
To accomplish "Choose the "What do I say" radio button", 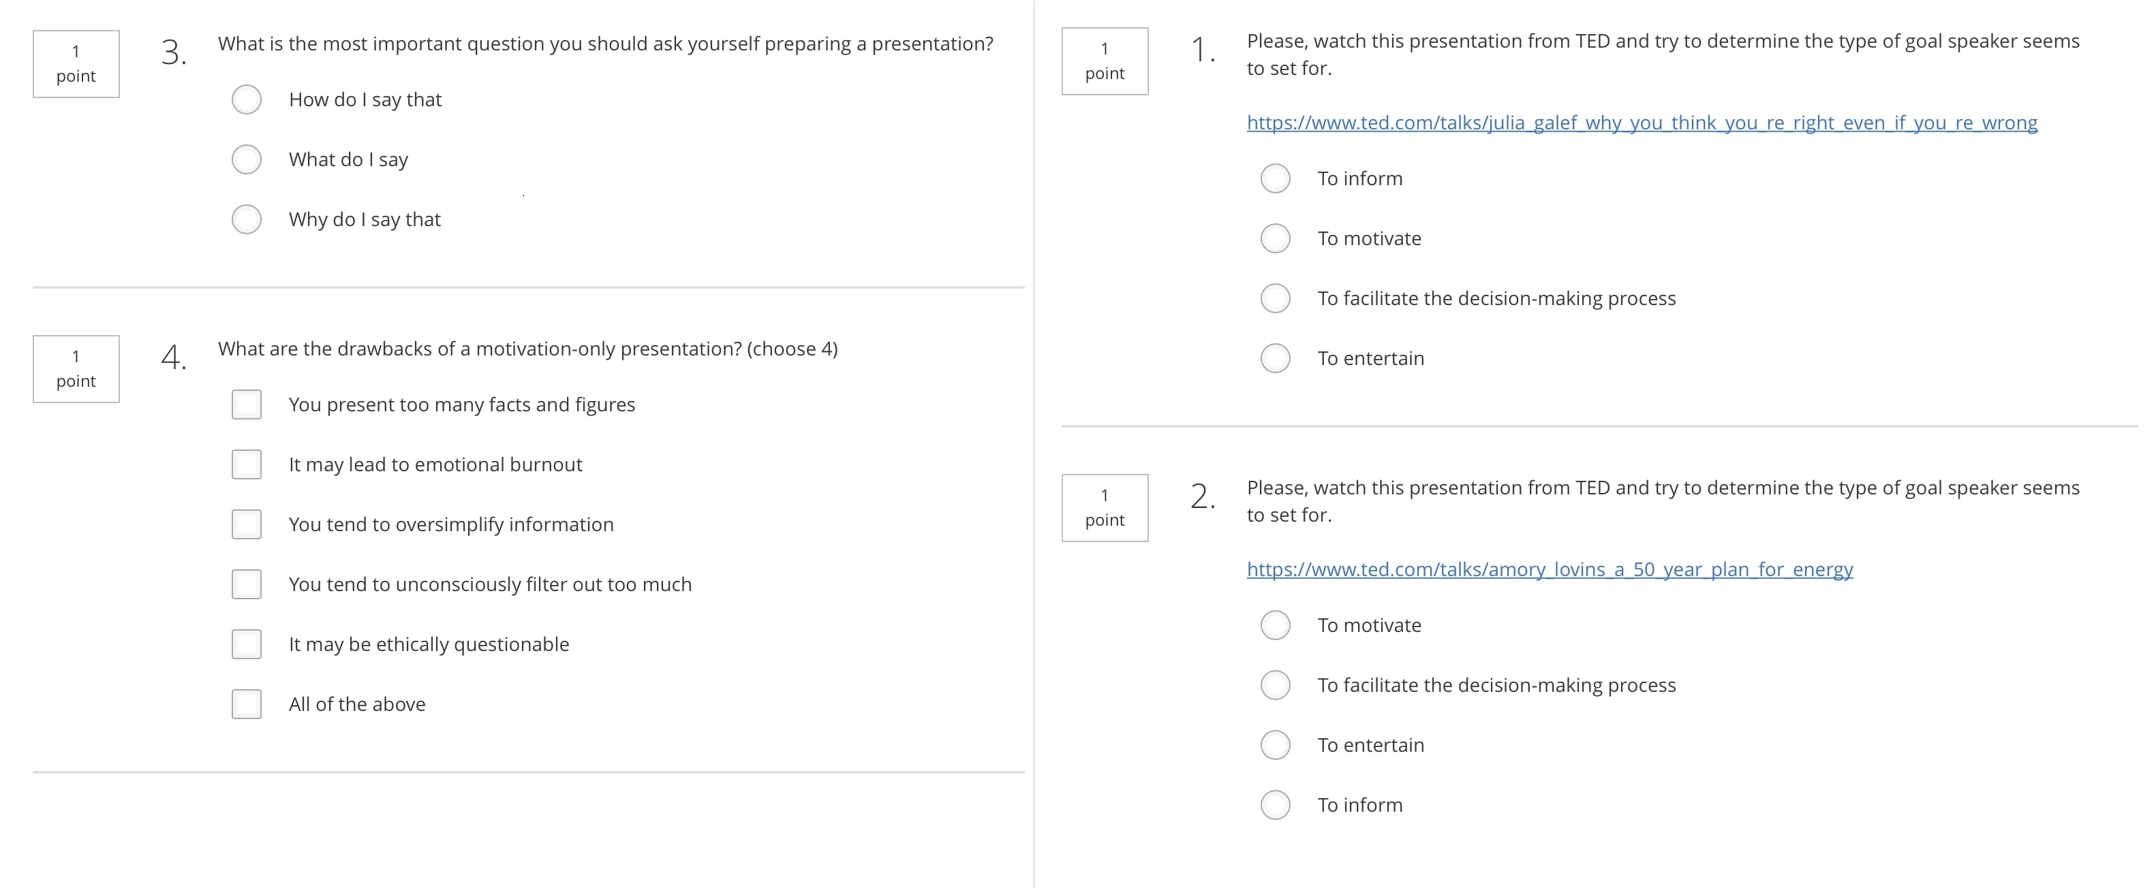I will pyautogui.click(x=246, y=160).
